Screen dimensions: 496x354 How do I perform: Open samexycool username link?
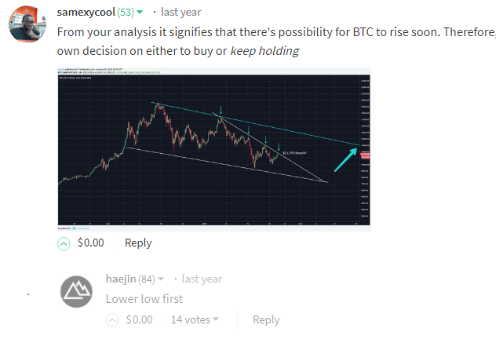tap(86, 13)
